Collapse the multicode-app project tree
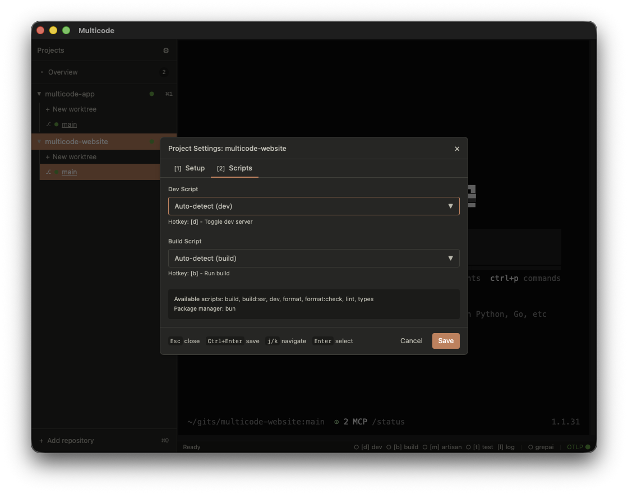 click(39, 94)
